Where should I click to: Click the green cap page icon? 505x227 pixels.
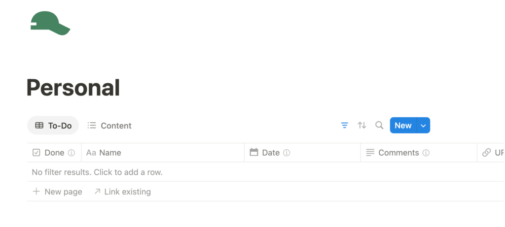coord(50,24)
